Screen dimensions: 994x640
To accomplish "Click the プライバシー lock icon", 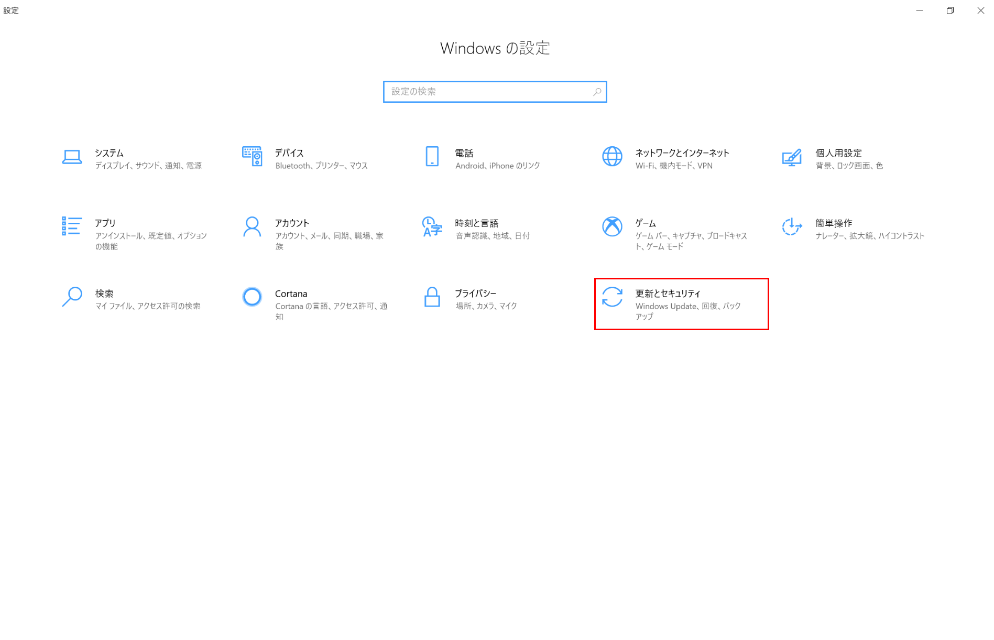I will [432, 297].
